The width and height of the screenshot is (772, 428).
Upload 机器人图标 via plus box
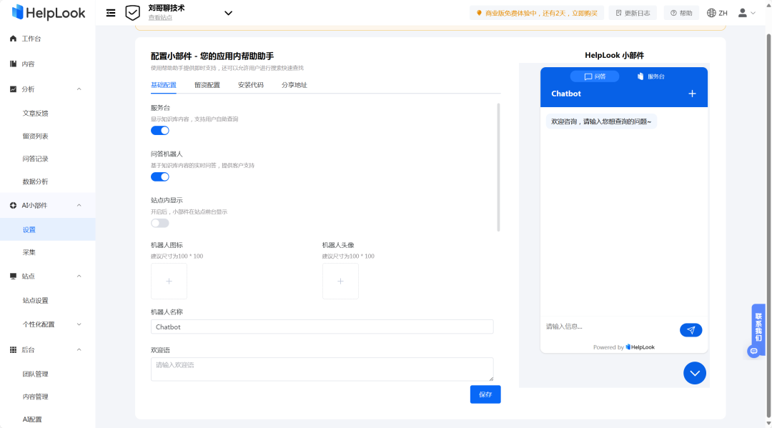(169, 282)
